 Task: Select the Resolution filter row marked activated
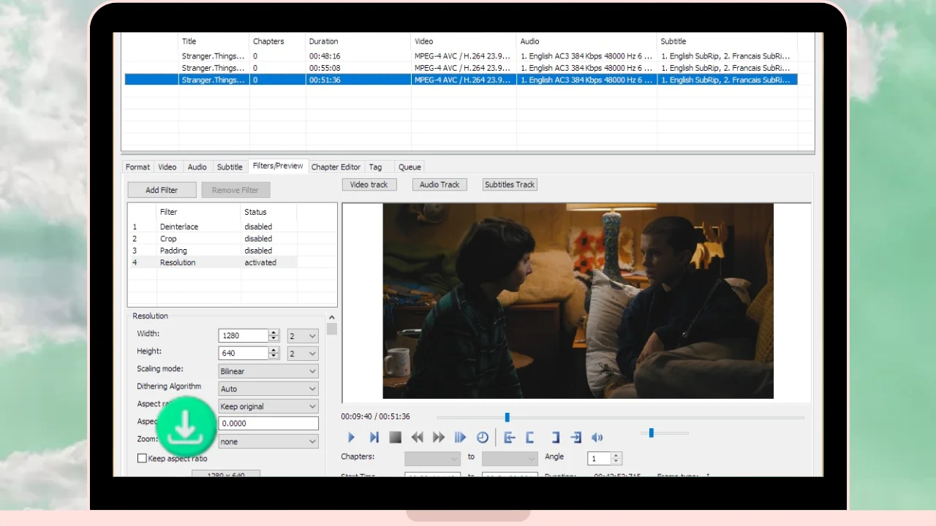tap(214, 262)
